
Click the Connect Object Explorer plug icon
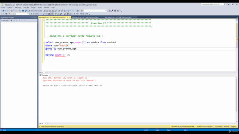pos(11,20)
